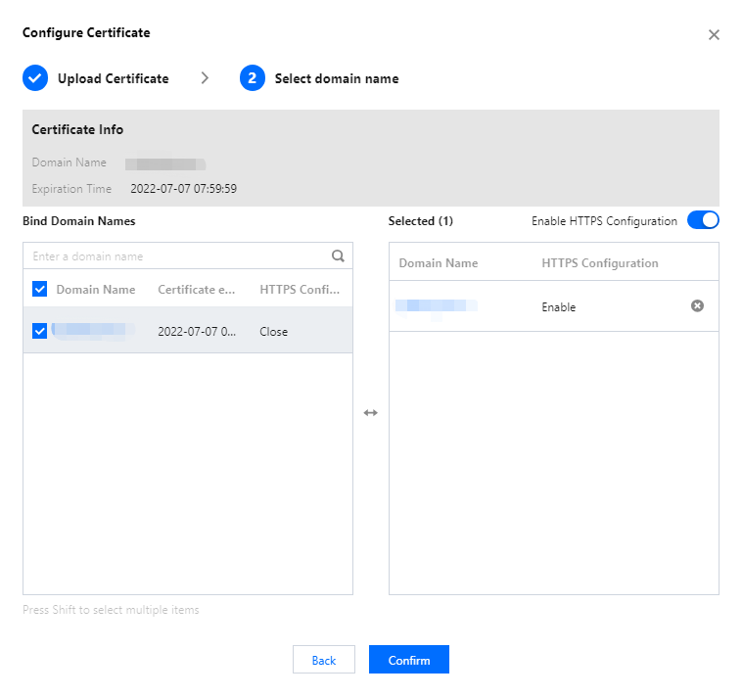This screenshot has width=743, height=697.
Task: Toggle the Enable HTTPS Configuration switch
Action: 703,220
